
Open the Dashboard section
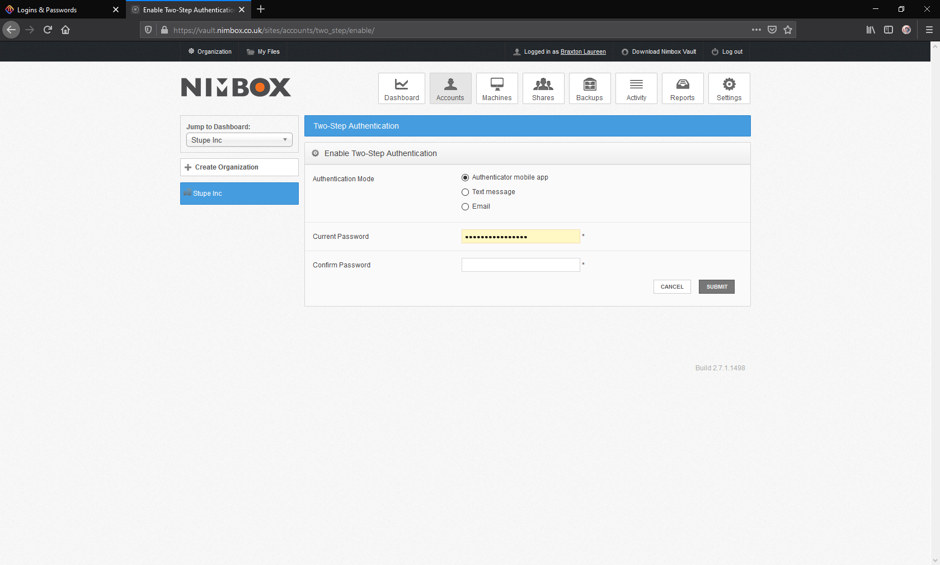click(401, 88)
